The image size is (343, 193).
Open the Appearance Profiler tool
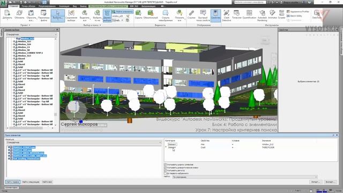pyautogui.click(x=298, y=12)
